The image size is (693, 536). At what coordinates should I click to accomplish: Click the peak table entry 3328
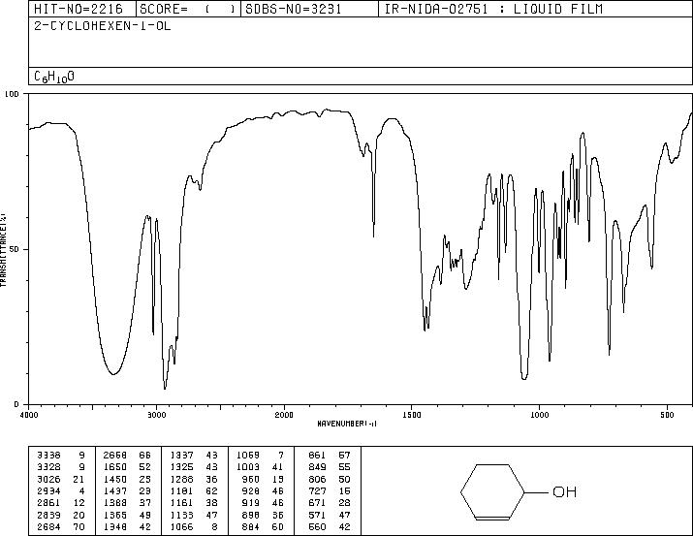pyautogui.click(x=48, y=467)
